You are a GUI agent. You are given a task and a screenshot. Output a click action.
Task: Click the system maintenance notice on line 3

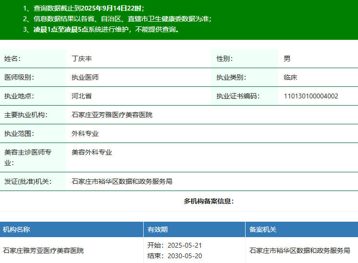(x=101, y=29)
